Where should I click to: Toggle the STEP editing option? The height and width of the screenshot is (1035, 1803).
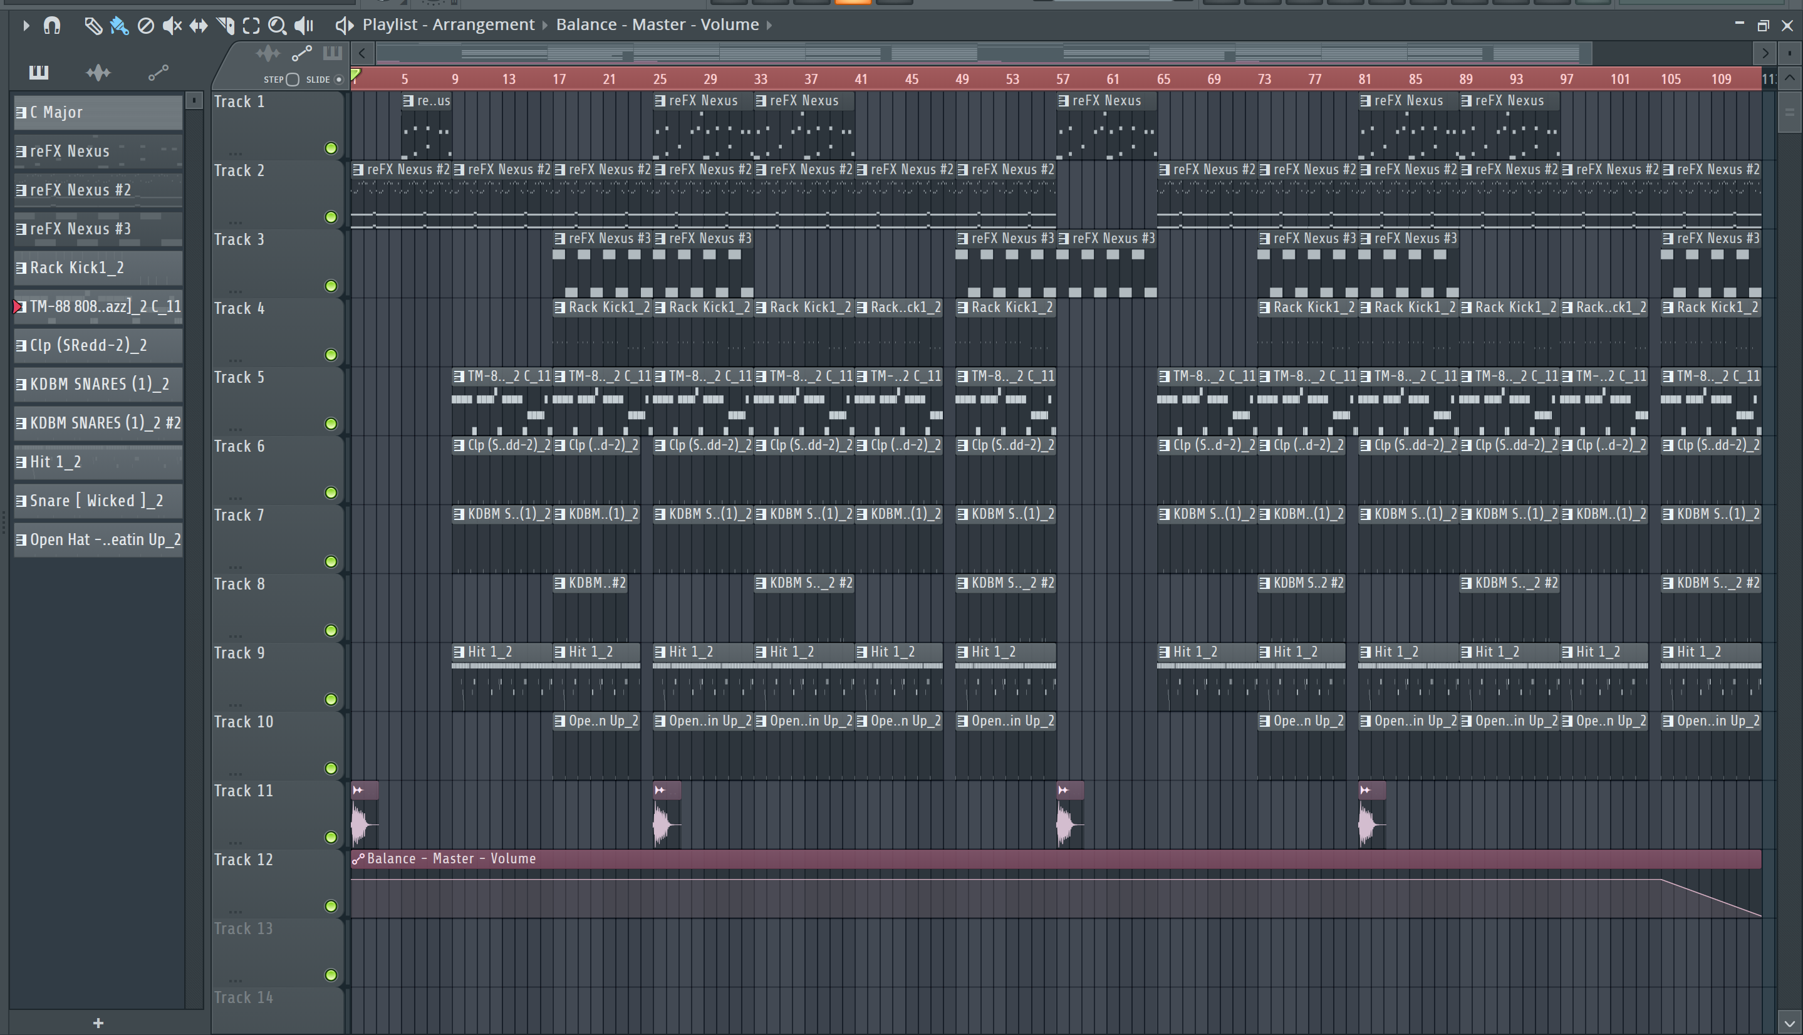click(x=292, y=80)
